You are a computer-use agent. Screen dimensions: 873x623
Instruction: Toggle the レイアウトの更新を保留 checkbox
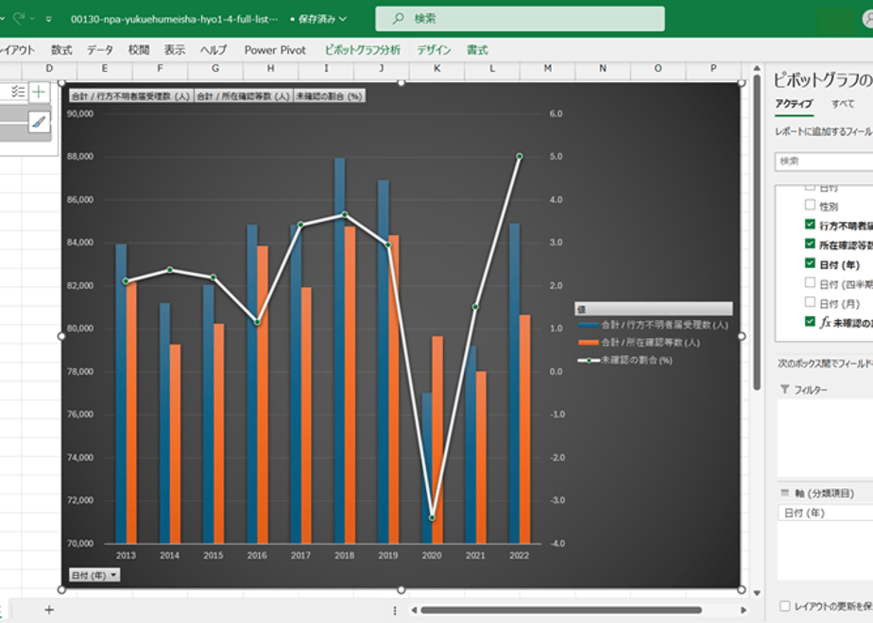(785, 606)
